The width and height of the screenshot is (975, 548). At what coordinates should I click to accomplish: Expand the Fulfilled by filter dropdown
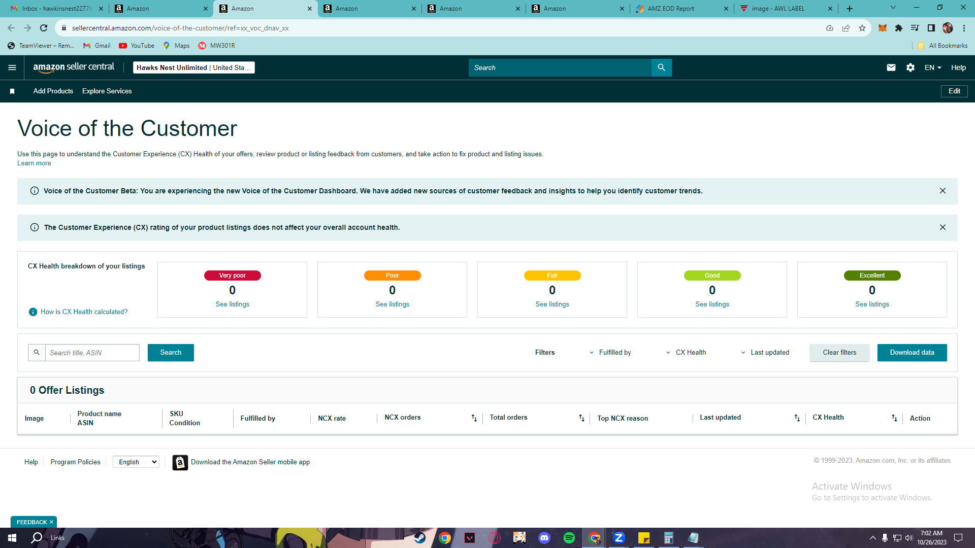pos(610,353)
